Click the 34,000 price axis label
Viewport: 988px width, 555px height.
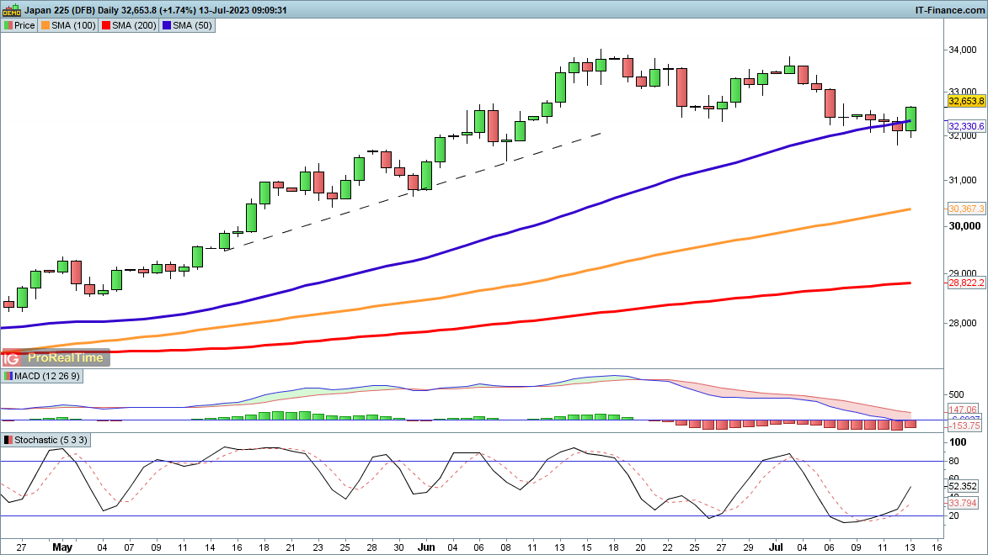coord(963,50)
